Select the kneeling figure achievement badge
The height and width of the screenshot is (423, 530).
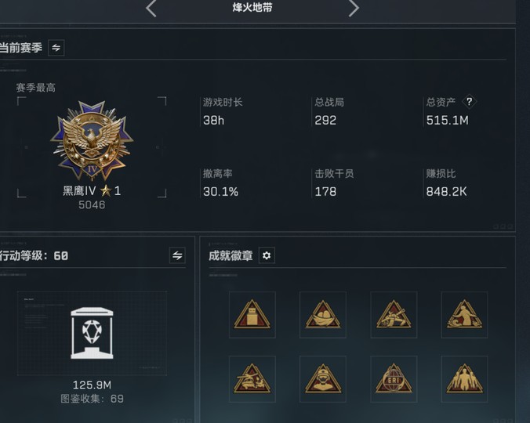click(464, 315)
